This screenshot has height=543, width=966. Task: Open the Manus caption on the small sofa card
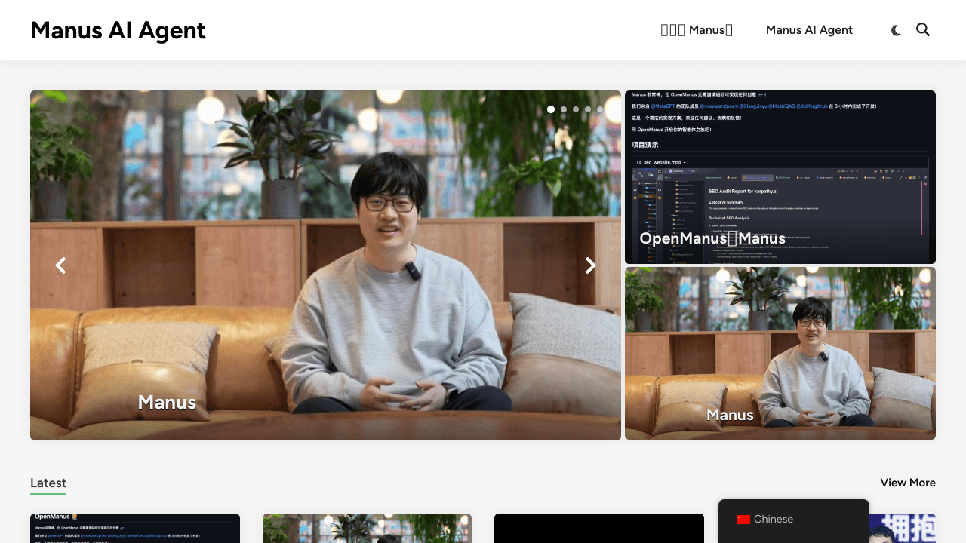[730, 415]
